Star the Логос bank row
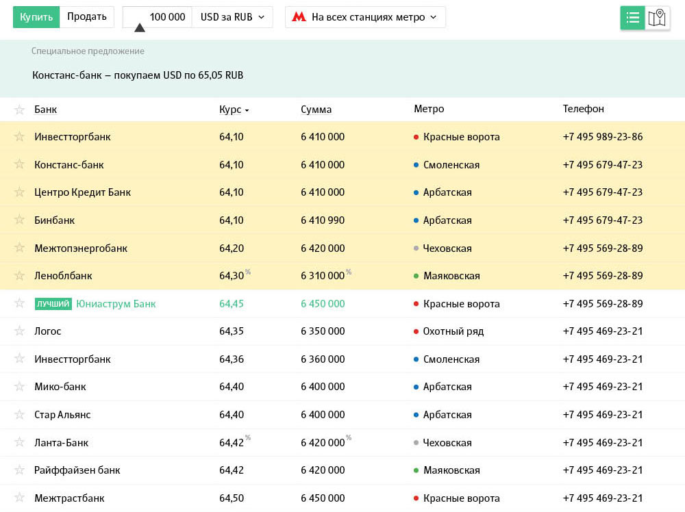685x512 pixels. (19, 331)
